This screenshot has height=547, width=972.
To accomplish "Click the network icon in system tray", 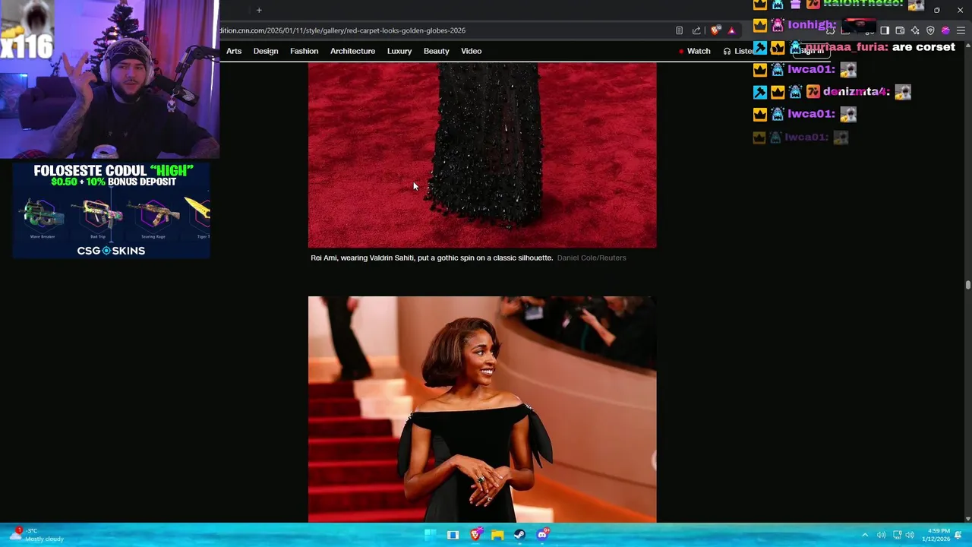I will pos(897,535).
